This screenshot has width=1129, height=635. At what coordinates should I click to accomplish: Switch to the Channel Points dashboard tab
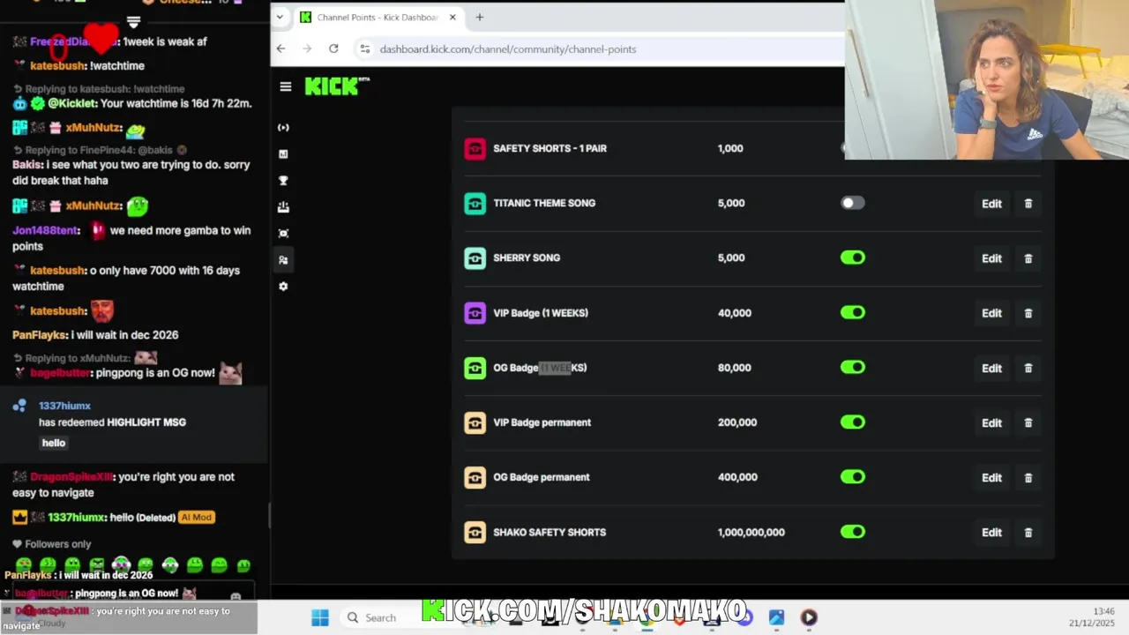[378, 17]
